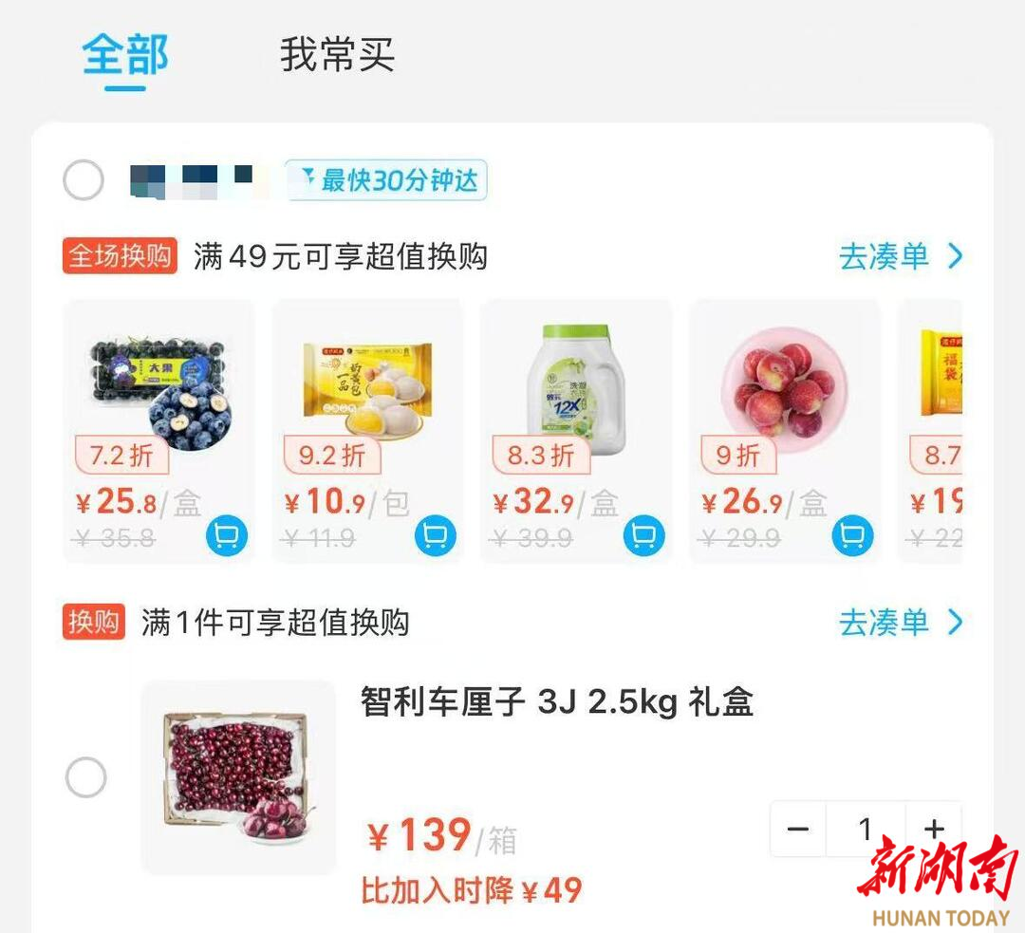Tap the blurred store name
The image size is (1025, 933).
coord(192,180)
